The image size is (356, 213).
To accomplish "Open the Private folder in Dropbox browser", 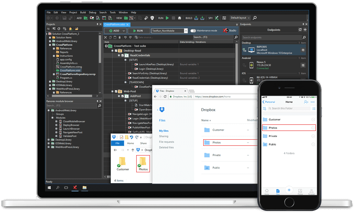I will pyautogui.click(x=217, y=155).
